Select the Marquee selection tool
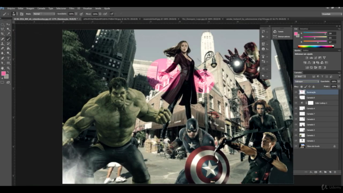Screen dimensions: 343x193 click(x=3, y=25)
